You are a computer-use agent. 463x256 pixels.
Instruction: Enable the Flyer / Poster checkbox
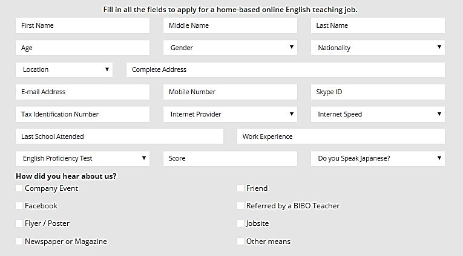(19, 223)
